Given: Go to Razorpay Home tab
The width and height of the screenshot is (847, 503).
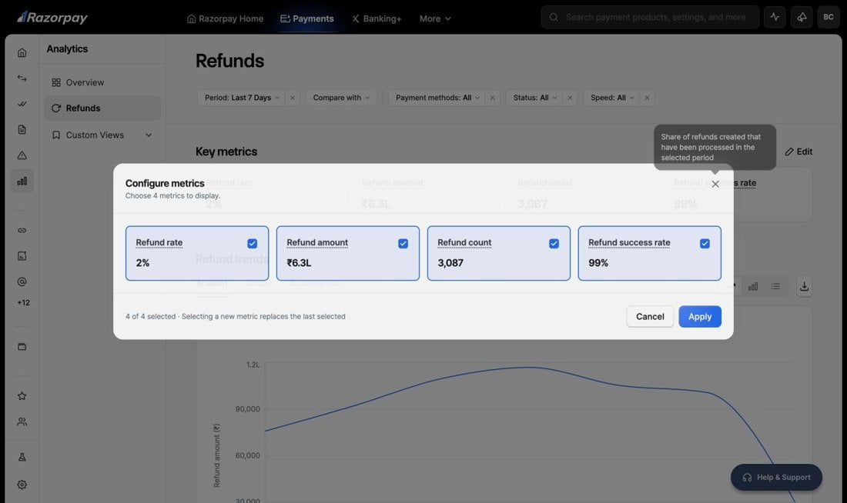Looking at the screenshot, I should point(226,18).
